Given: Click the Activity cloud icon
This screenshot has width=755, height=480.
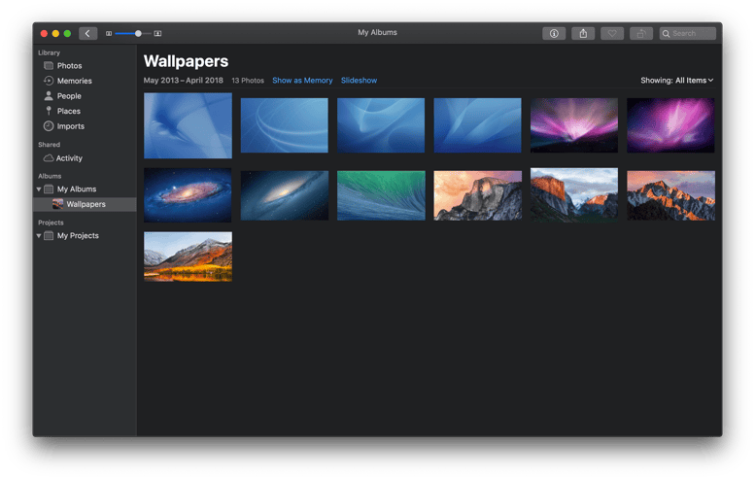Looking at the screenshot, I should (49, 158).
